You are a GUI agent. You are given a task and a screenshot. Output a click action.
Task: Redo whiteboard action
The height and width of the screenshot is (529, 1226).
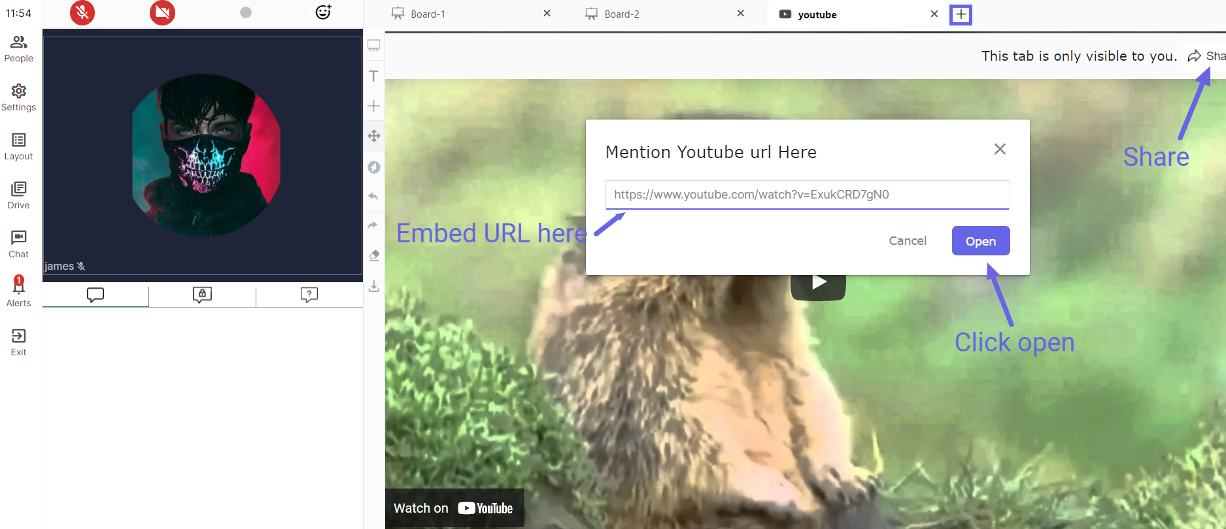click(x=373, y=225)
